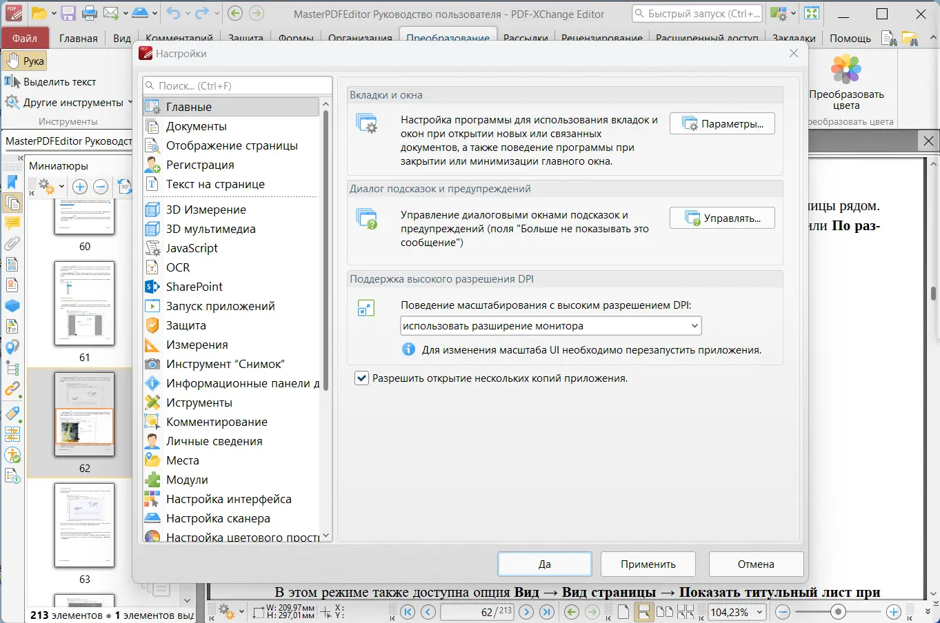Show the Layers panel in the sidebar
The height and width of the screenshot is (623, 940).
click(12, 305)
